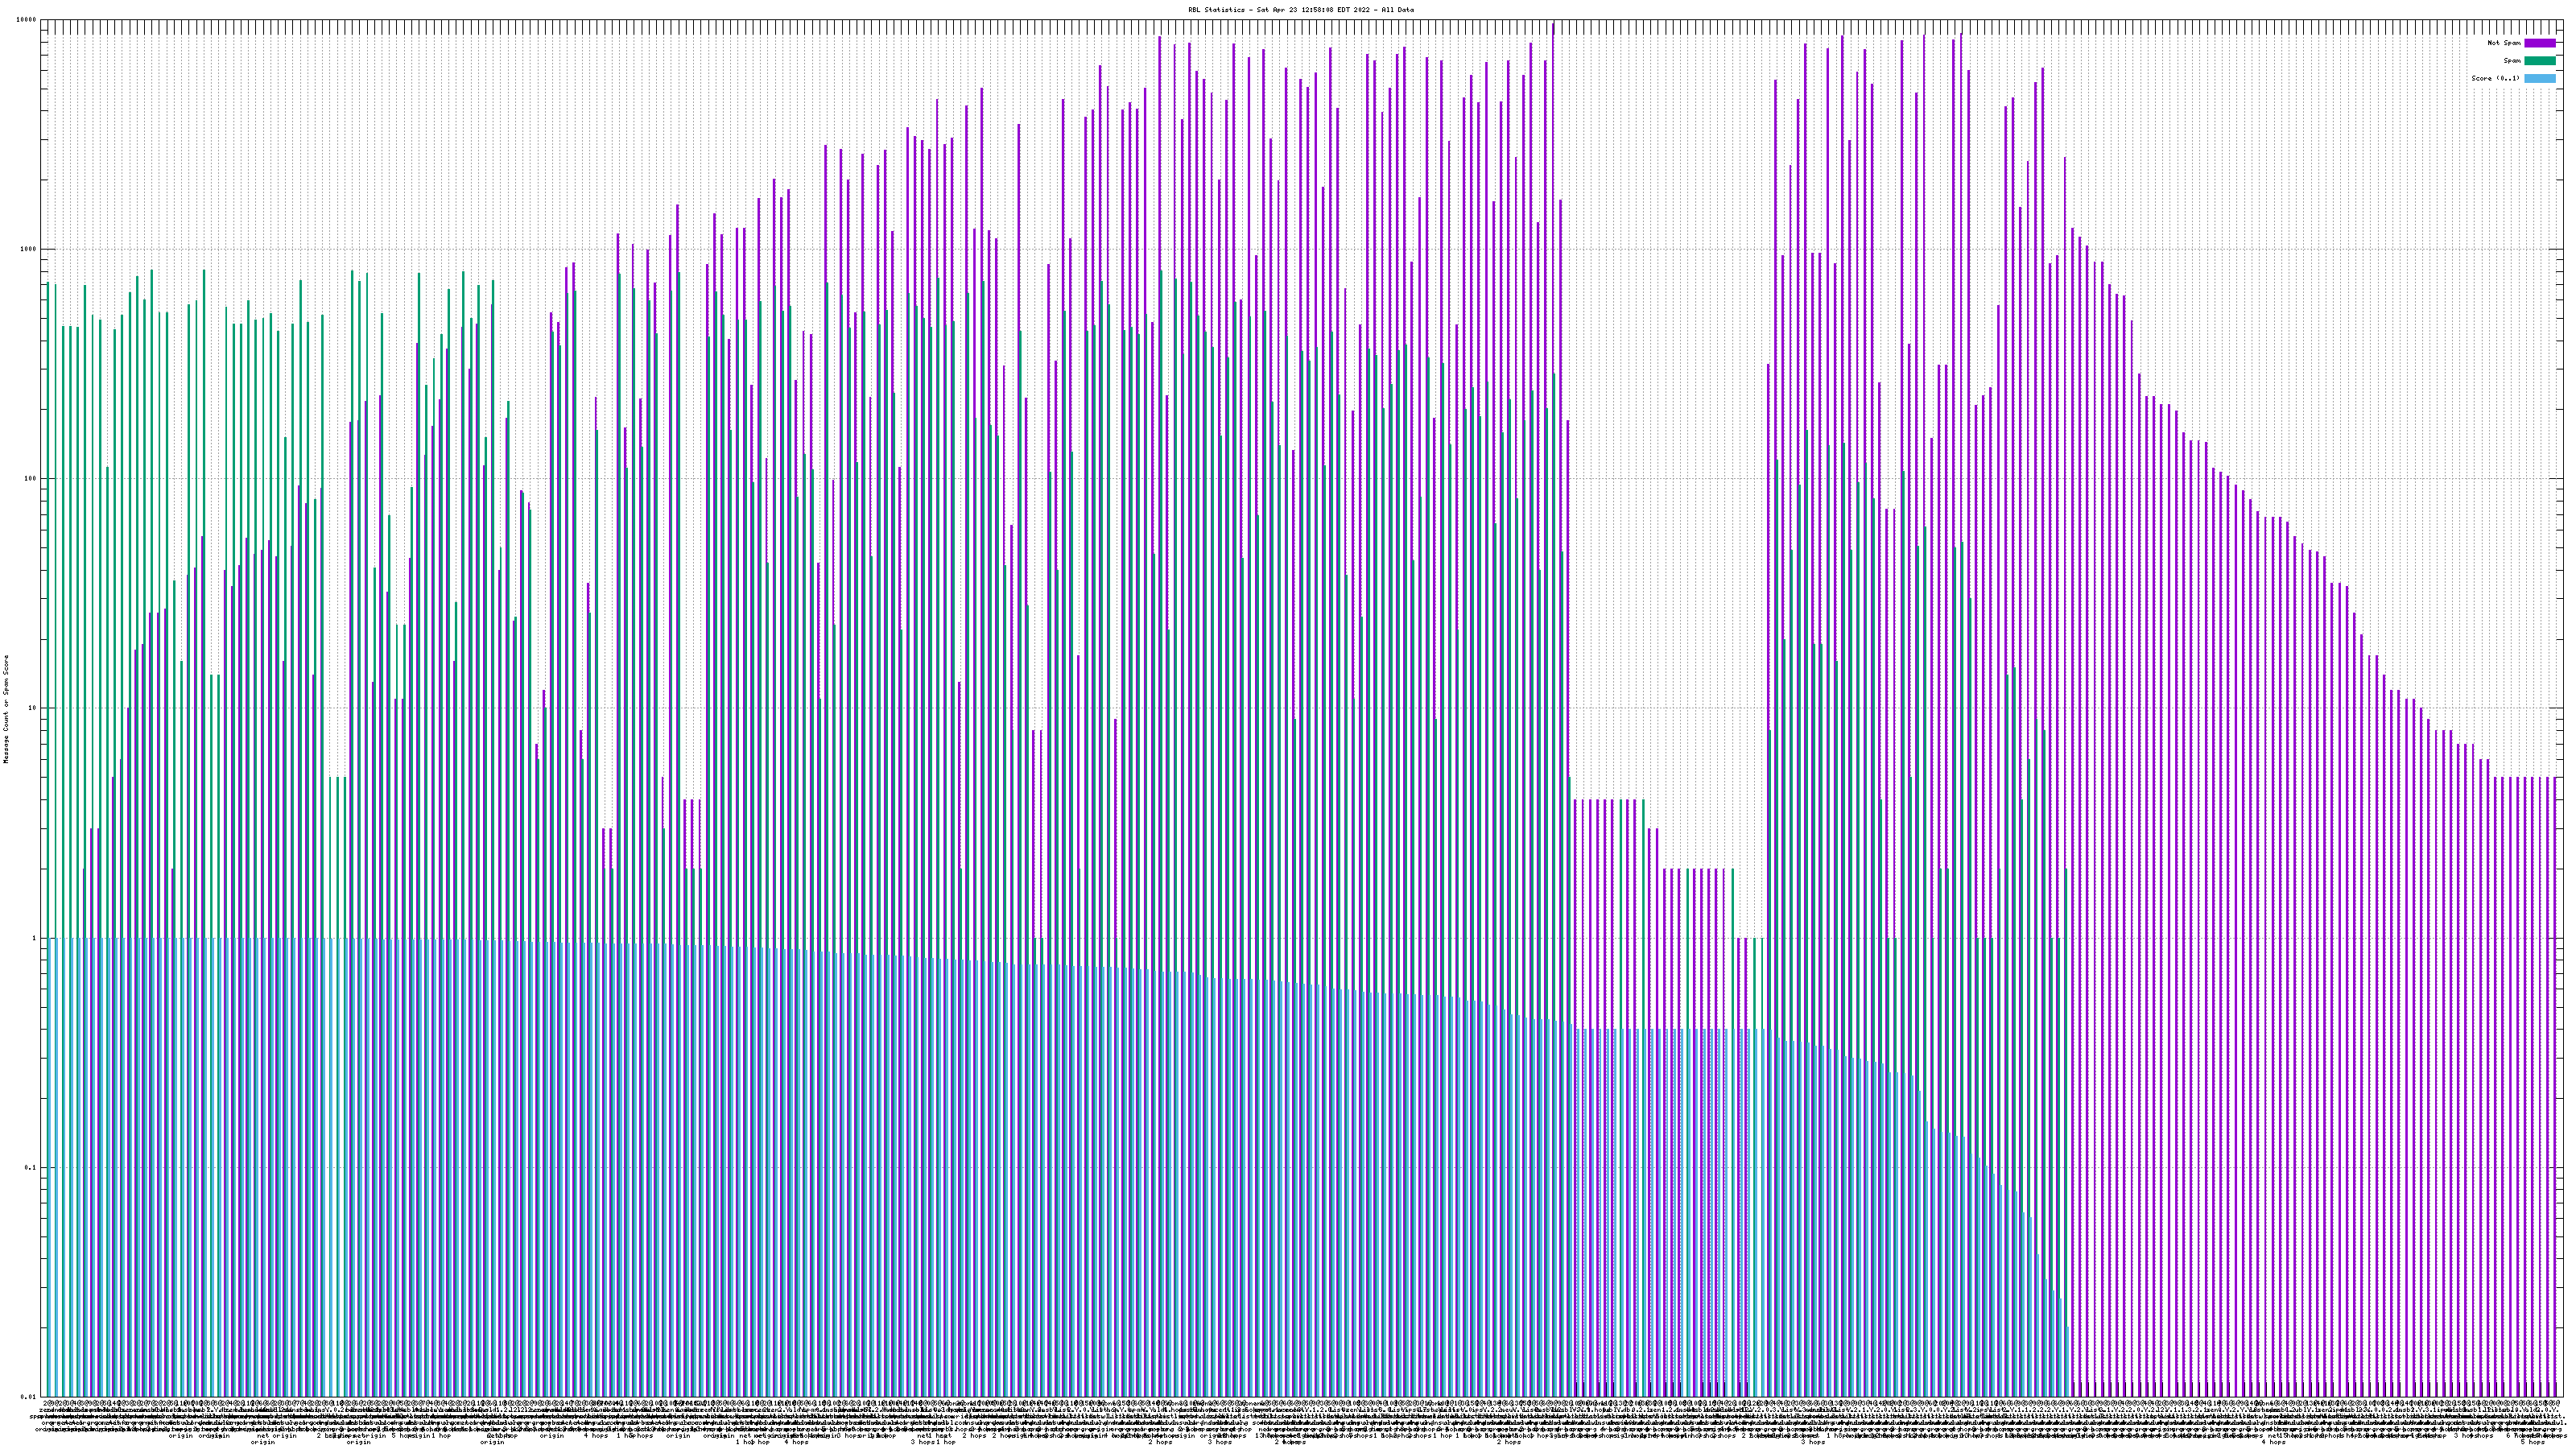Select the "Score (0..1)" legend label
The image size is (2576, 1449).
click(x=2495, y=78)
